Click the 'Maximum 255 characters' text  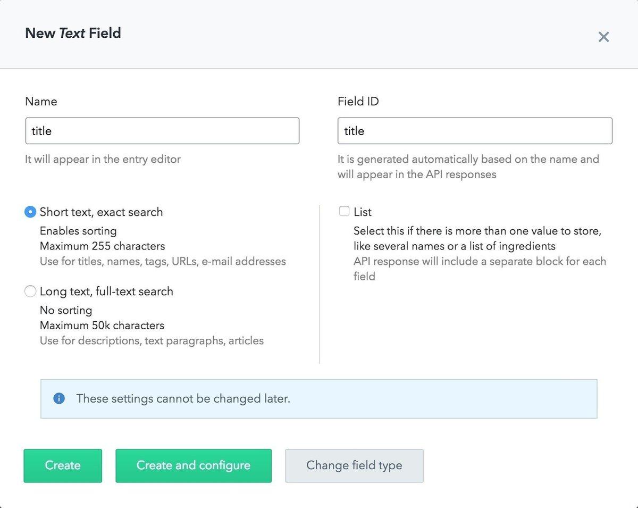(x=102, y=246)
